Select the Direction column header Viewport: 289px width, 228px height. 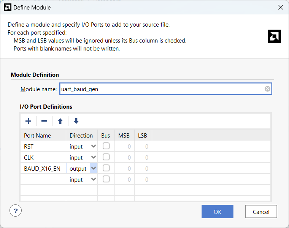(82, 135)
